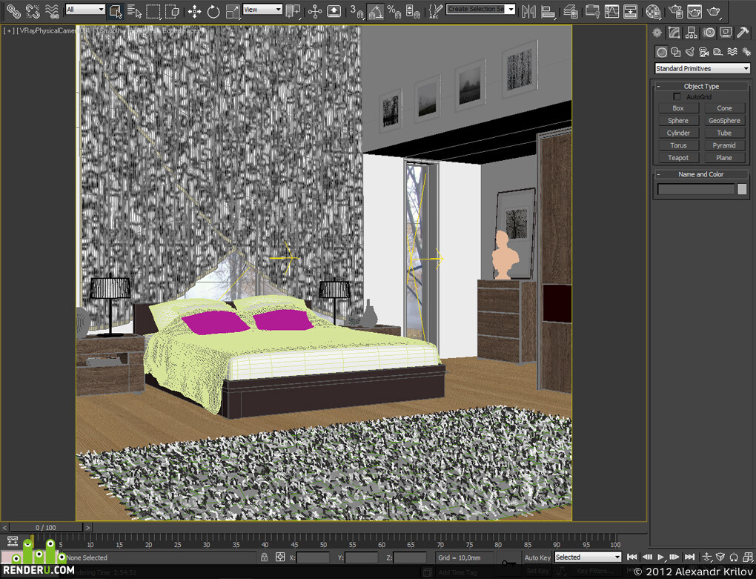This screenshot has width=756, height=579.
Task: Select the Move transform tool
Action: point(194,11)
